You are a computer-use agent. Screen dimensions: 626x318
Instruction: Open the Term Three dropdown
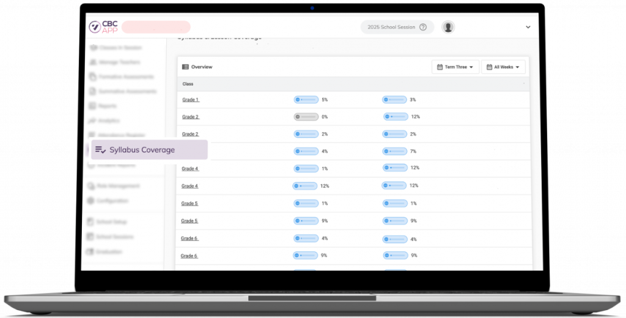(455, 67)
